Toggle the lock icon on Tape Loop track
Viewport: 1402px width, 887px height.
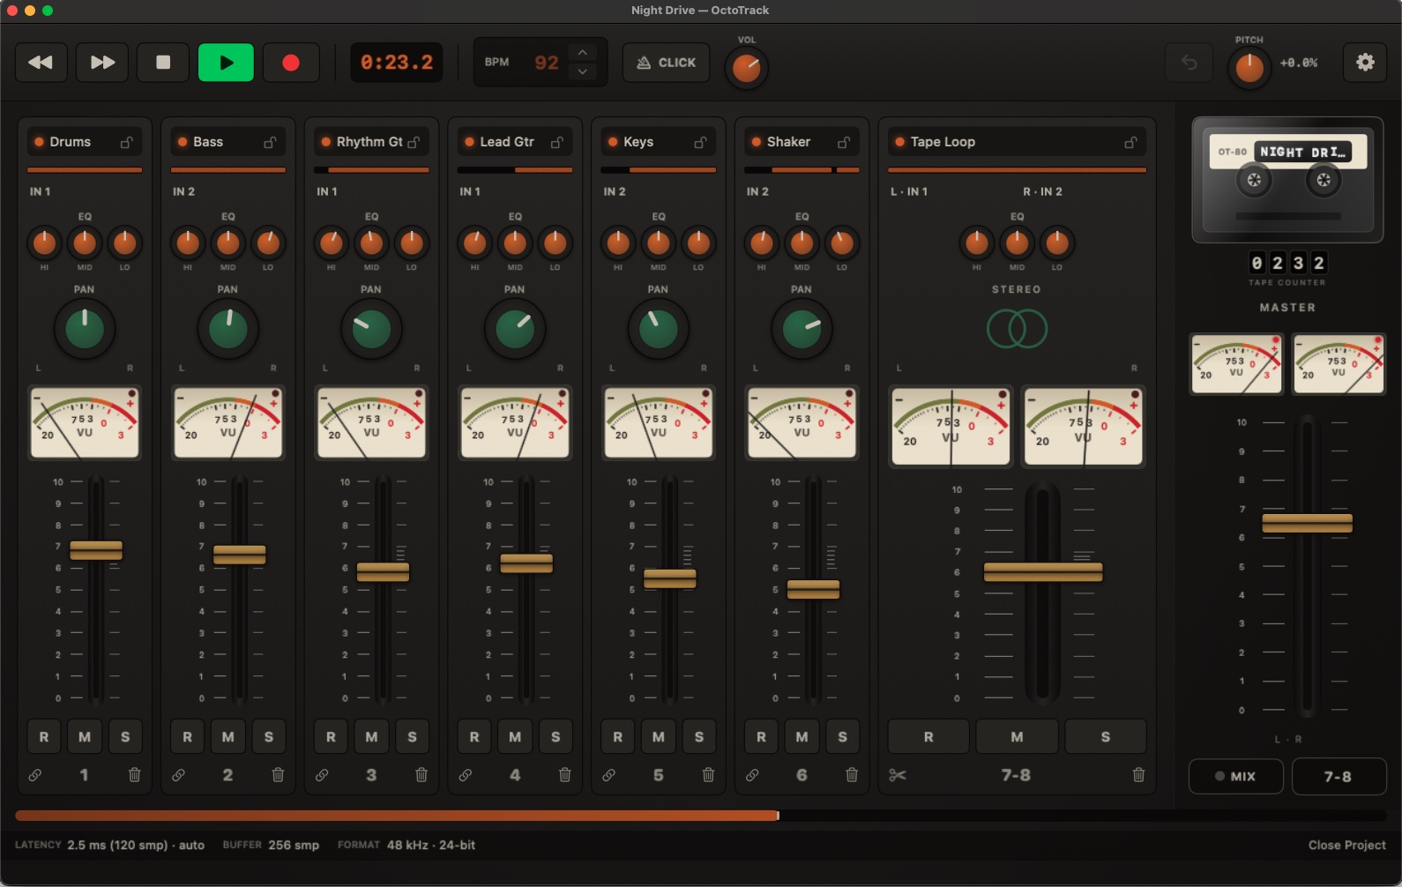tap(1130, 142)
